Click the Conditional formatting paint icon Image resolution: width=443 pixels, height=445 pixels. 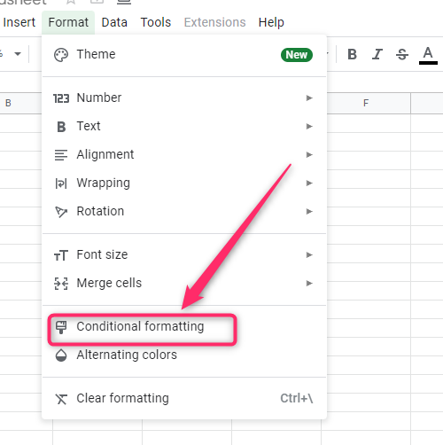coord(61,327)
